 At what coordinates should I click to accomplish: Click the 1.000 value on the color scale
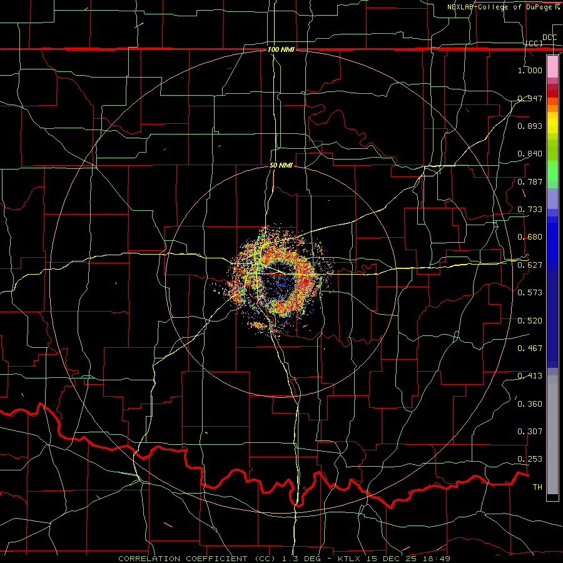pos(530,70)
